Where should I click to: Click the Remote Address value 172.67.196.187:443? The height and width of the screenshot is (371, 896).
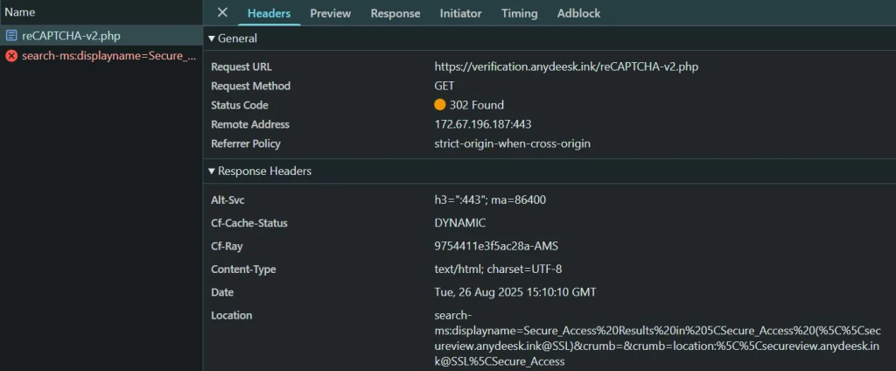point(483,124)
